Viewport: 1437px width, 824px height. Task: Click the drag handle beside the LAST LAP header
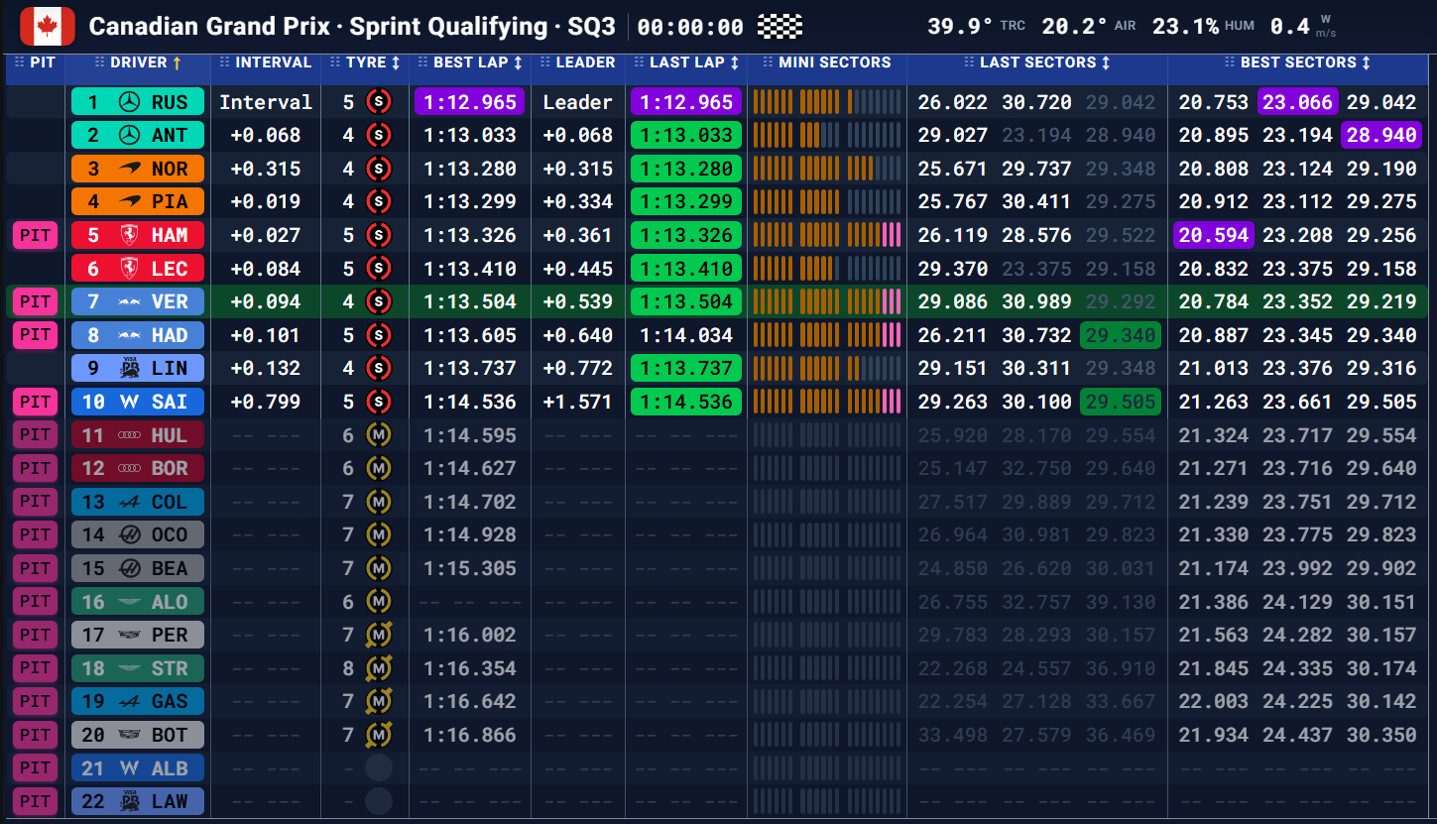pos(639,62)
